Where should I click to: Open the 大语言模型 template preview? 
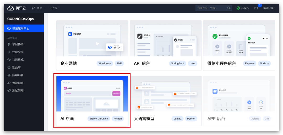(x=166, y=94)
